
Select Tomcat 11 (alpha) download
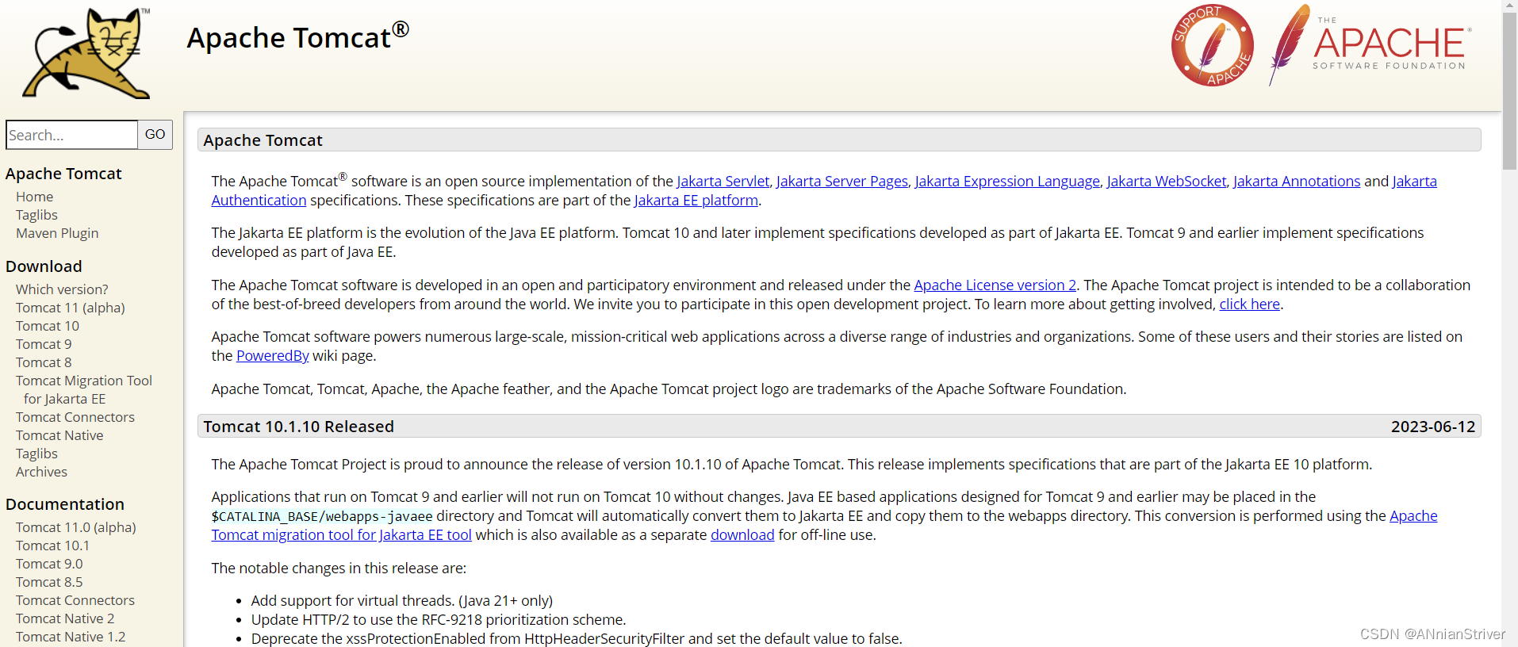71,308
